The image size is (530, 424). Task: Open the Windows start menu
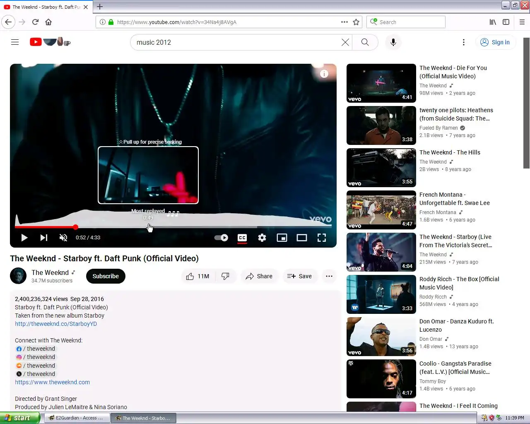20,418
